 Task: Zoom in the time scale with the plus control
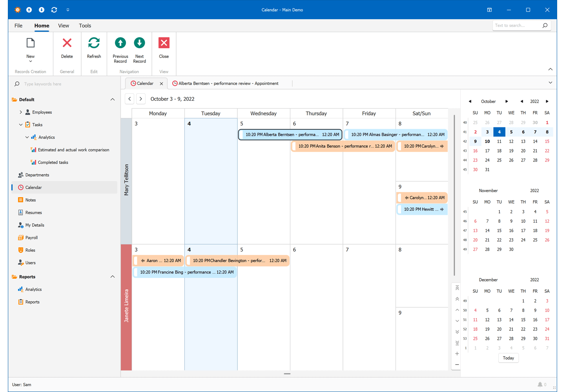456,353
